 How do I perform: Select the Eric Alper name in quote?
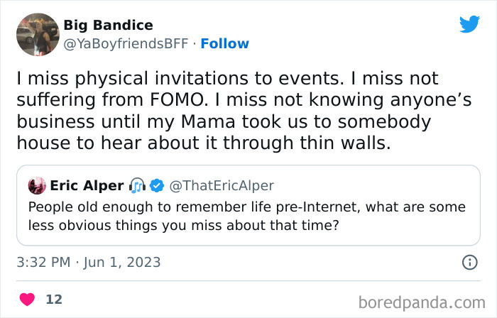pos(86,186)
